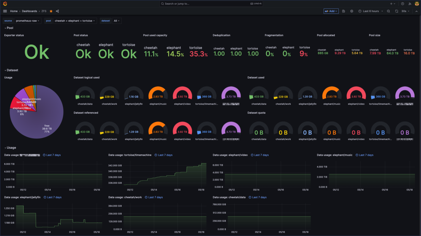Collapse the top toolbar with chevron up
This screenshot has height=236, width=421.
tap(416, 11)
